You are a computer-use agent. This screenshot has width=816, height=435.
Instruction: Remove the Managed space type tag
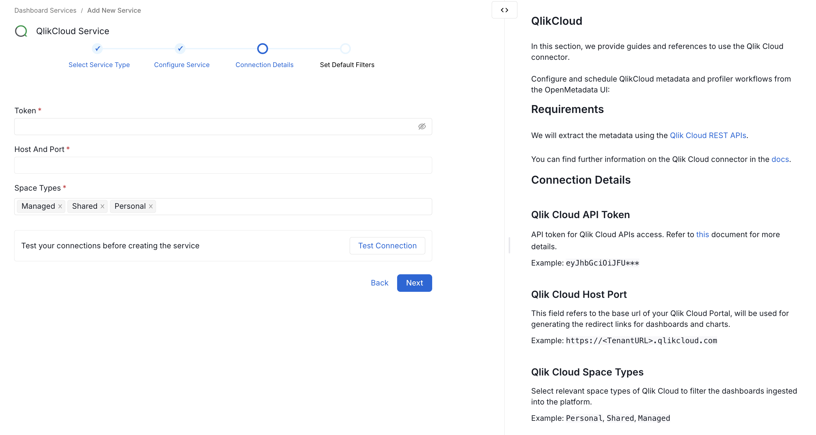[60, 206]
